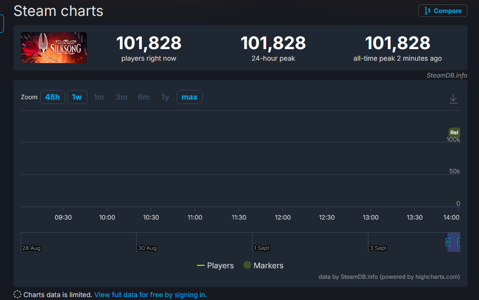Image resolution: width=479 pixels, height=300 pixels.
Task: Click the Steam charts heading
Action: 58,11
